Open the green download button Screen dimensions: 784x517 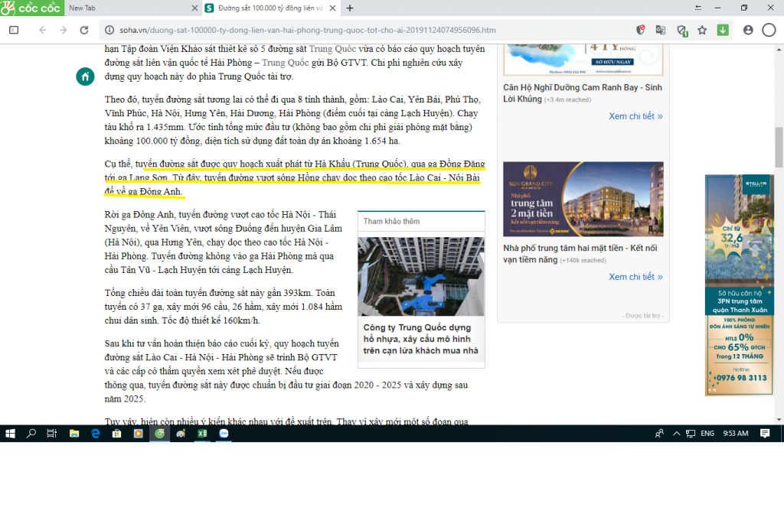pos(723,30)
